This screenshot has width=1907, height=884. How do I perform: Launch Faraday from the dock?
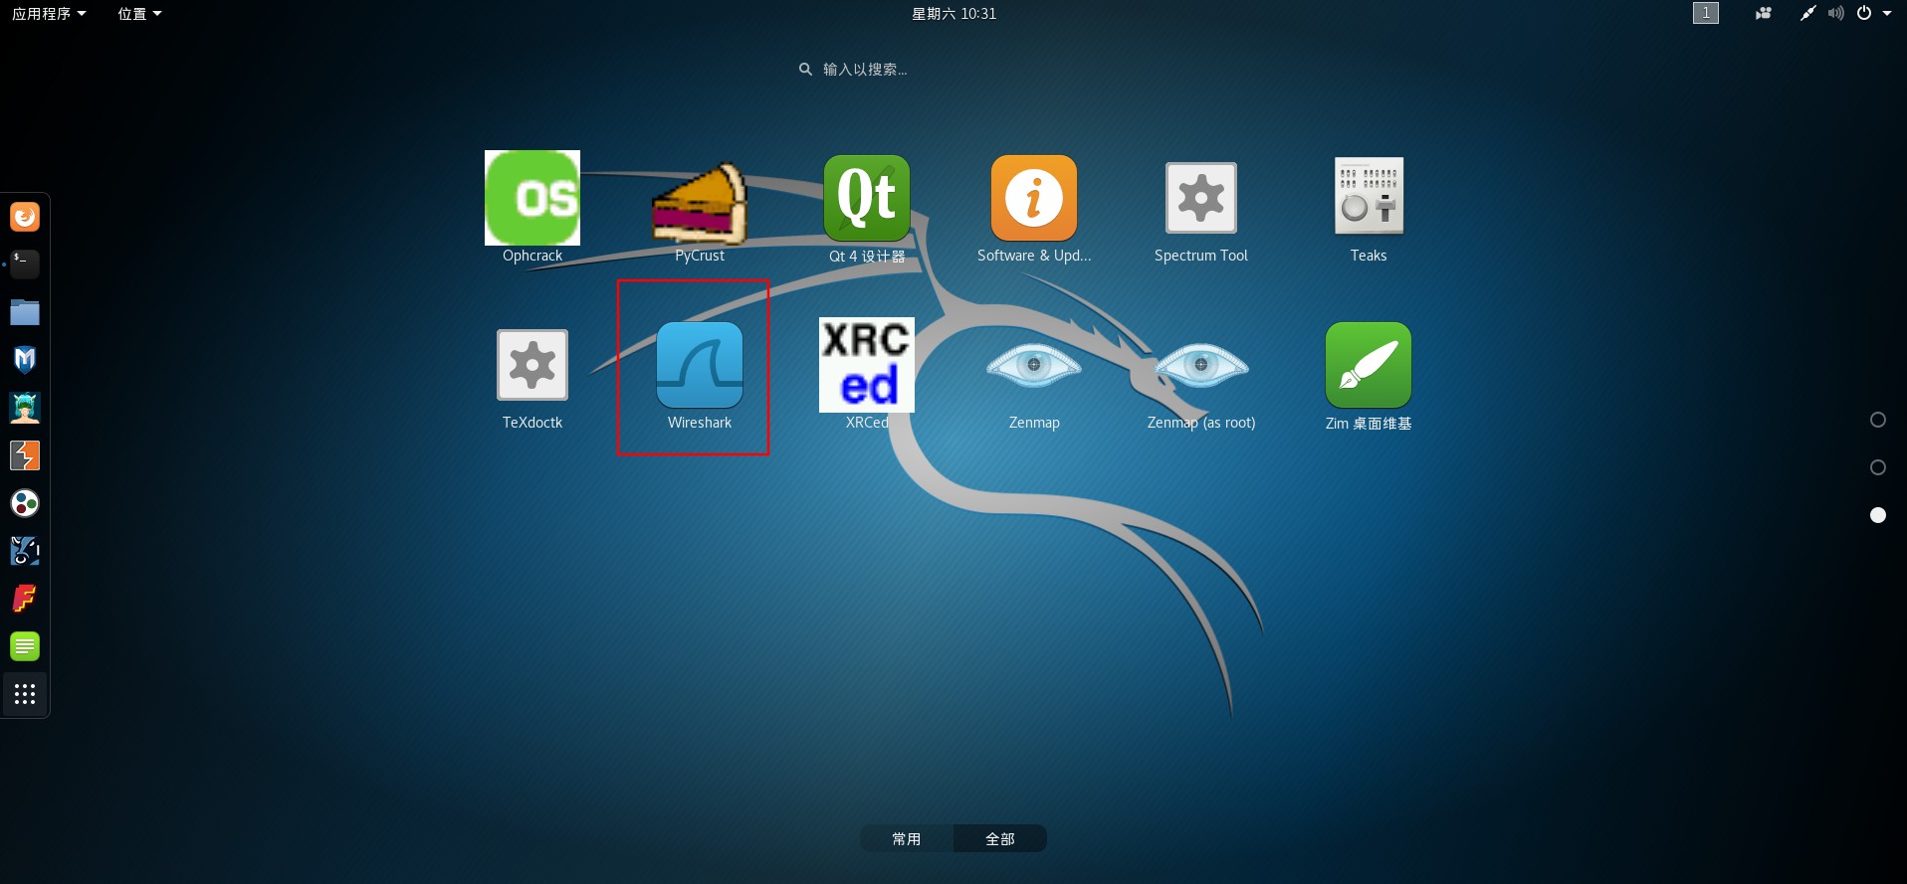(25, 599)
